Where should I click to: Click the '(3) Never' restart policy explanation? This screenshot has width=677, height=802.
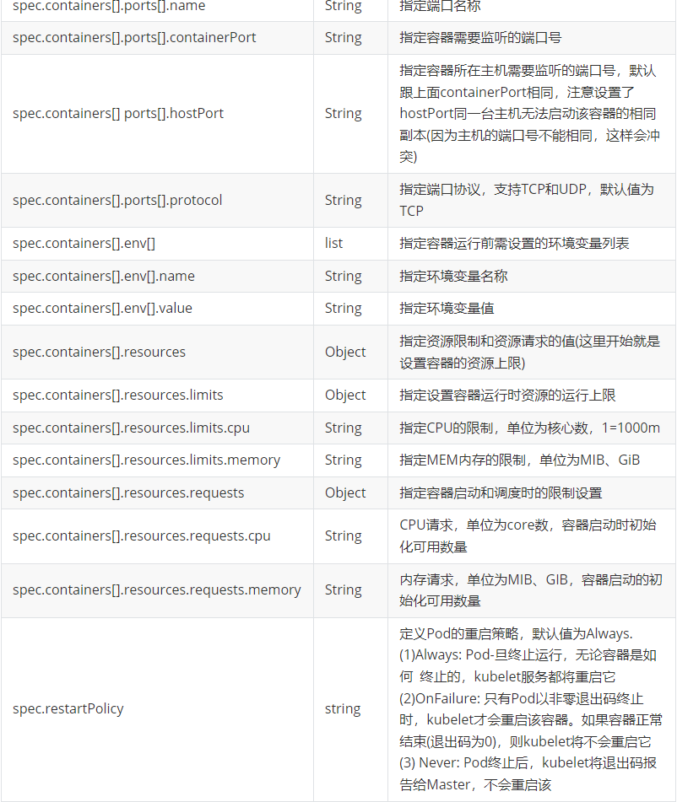coord(528,774)
